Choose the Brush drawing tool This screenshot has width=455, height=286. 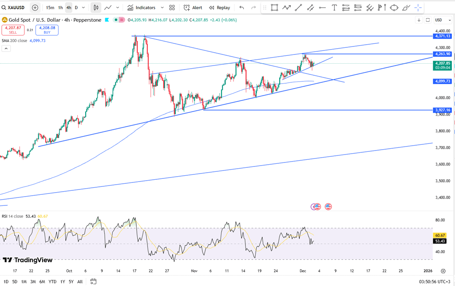click(406, 8)
